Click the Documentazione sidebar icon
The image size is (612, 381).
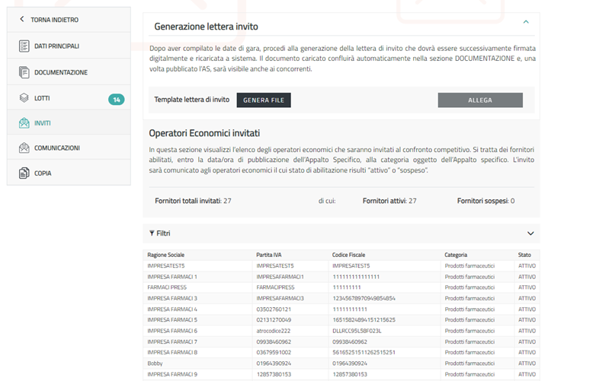pyautogui.click(x=24, y=72)
